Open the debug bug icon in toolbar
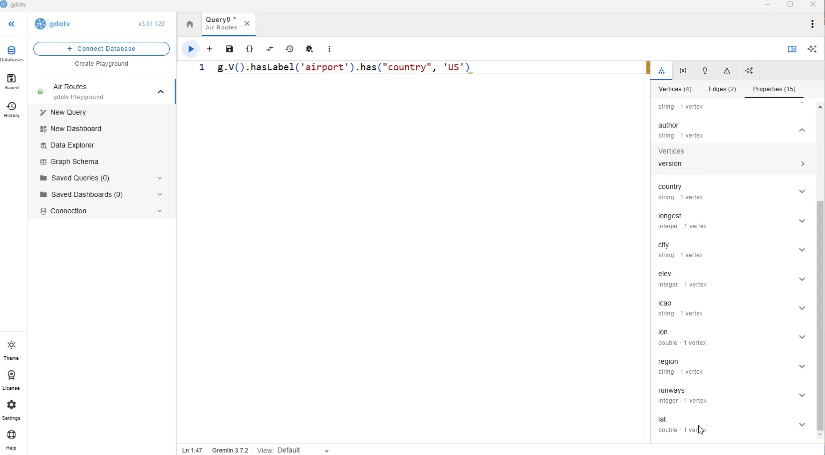Image resolution: width=825 pixels, height=455 pixels. click(309, 49)
